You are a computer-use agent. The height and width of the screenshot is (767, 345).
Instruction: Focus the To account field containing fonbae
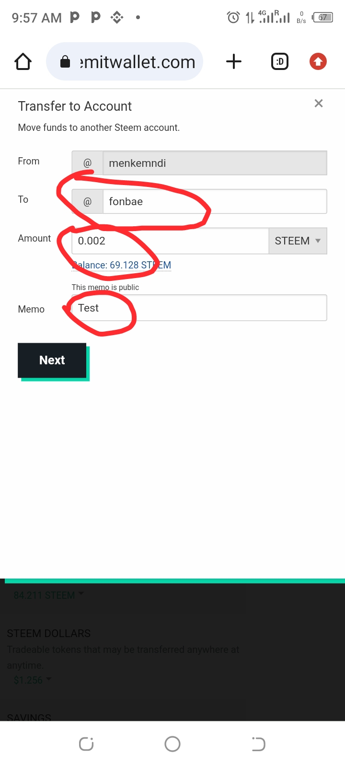coord(215,201)
